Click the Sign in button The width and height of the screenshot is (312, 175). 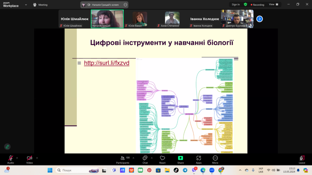click(236, 5)
